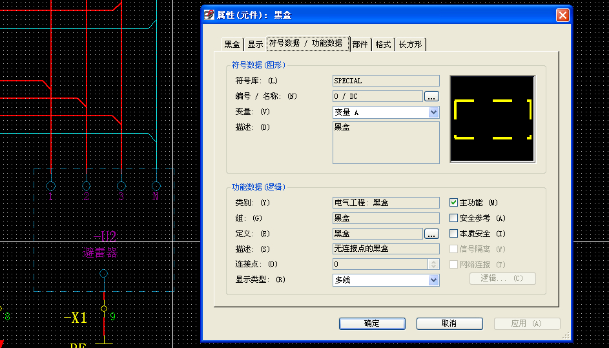The width and height of the screenshot is (609, 348).
Task: Cancel the dialog with 取消
Action: pyautogui.click(x=449, y=323)
